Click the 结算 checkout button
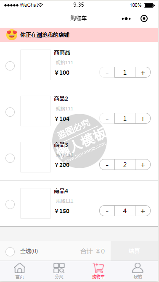The width and height of the screenshot is (159, 282). (x=134, y=251)
